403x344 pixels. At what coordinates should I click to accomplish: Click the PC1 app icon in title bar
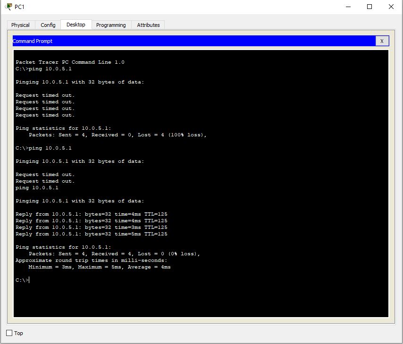[x=8, y=7]
